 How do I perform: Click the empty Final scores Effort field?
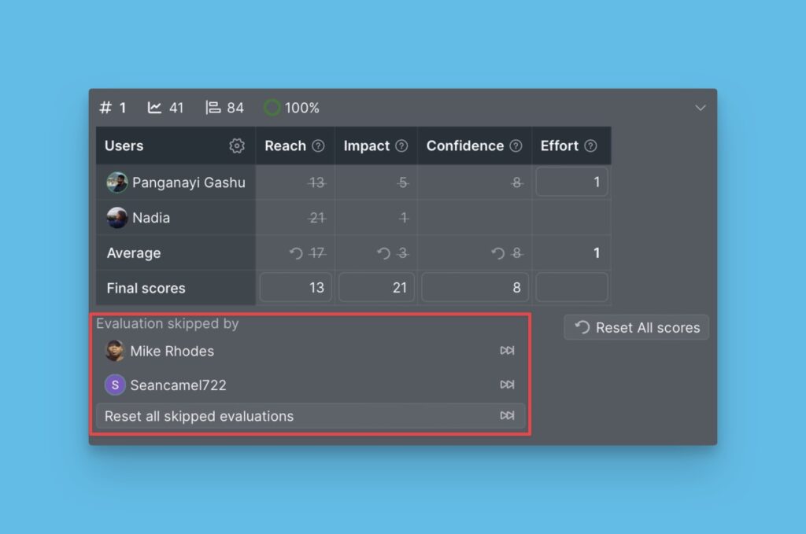(x=571, y=288)
